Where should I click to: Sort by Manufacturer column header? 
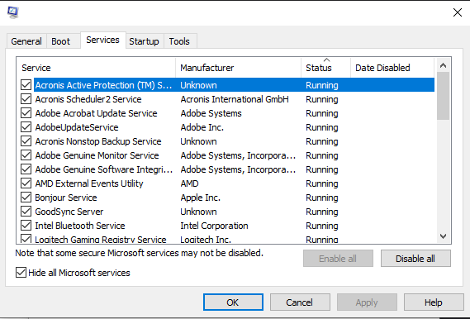tap(238, 68)
